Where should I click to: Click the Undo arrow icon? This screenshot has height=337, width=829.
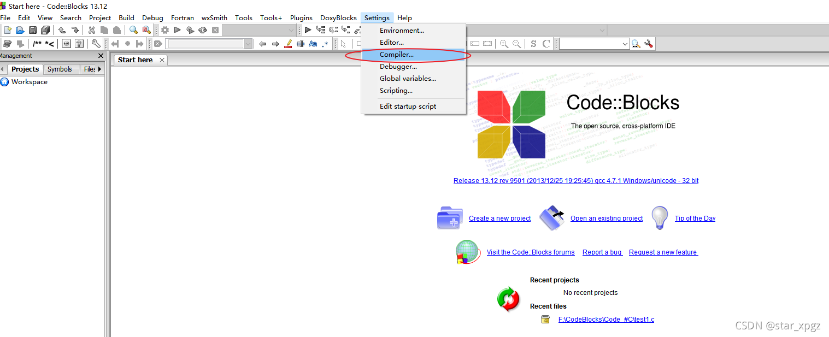[x=62, y=30]
